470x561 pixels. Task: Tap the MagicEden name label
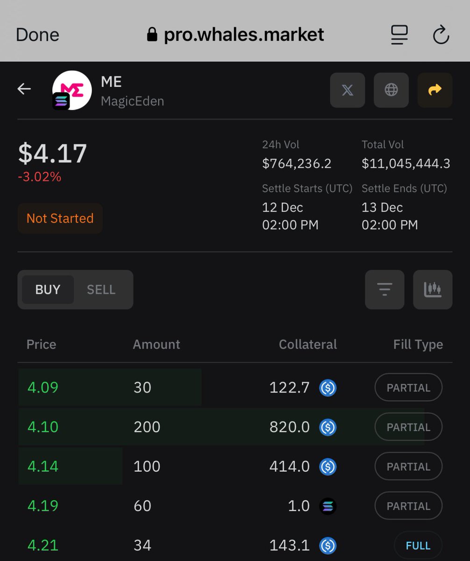click(132, 101)
